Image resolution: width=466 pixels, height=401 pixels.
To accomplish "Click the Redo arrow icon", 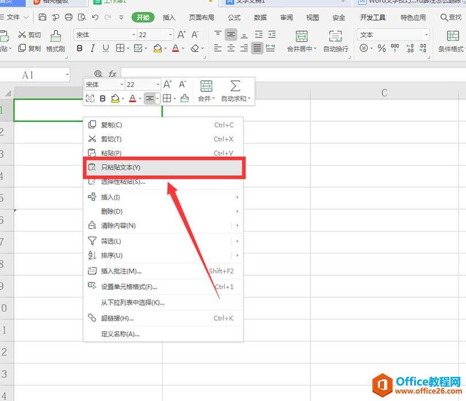I will pyautogui.click(x=107, y=17).
